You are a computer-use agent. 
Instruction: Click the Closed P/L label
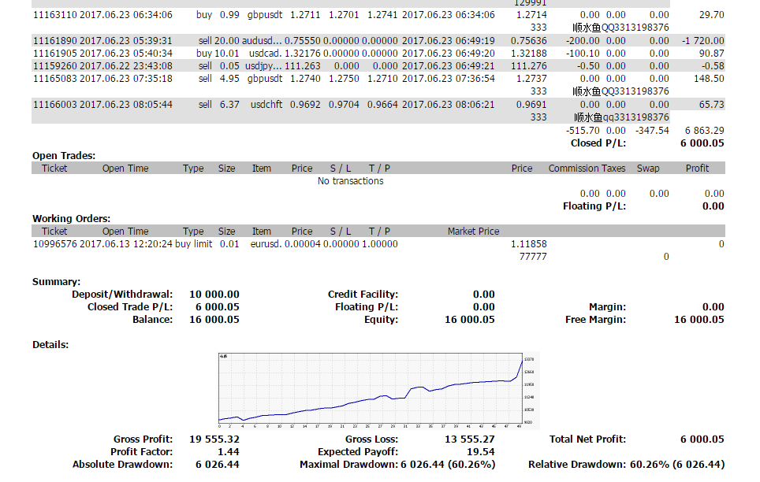tap(598, 143)
